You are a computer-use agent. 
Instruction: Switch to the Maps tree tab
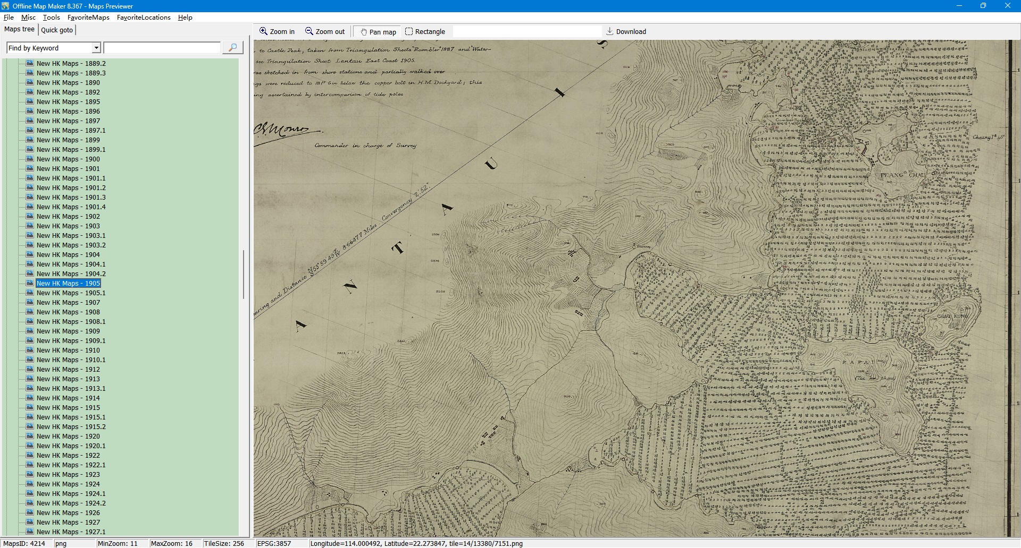point(19,29)
